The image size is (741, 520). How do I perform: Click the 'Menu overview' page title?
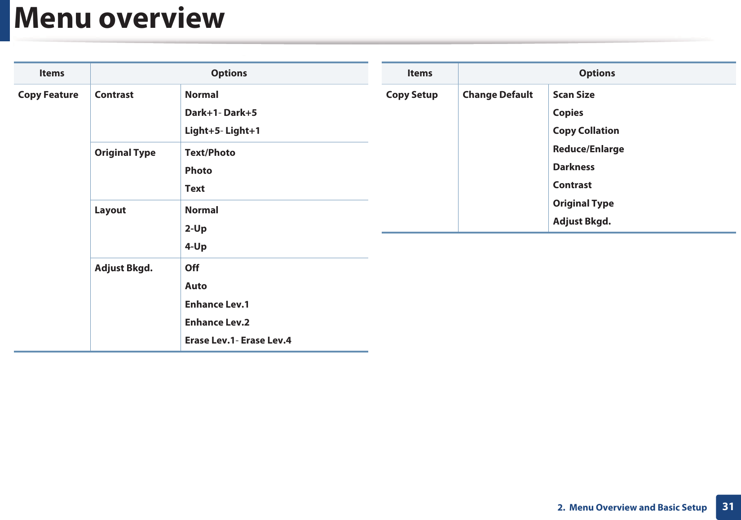point(119,18)
